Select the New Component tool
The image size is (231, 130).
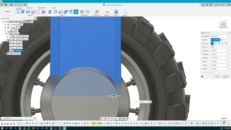pos(82,12)
